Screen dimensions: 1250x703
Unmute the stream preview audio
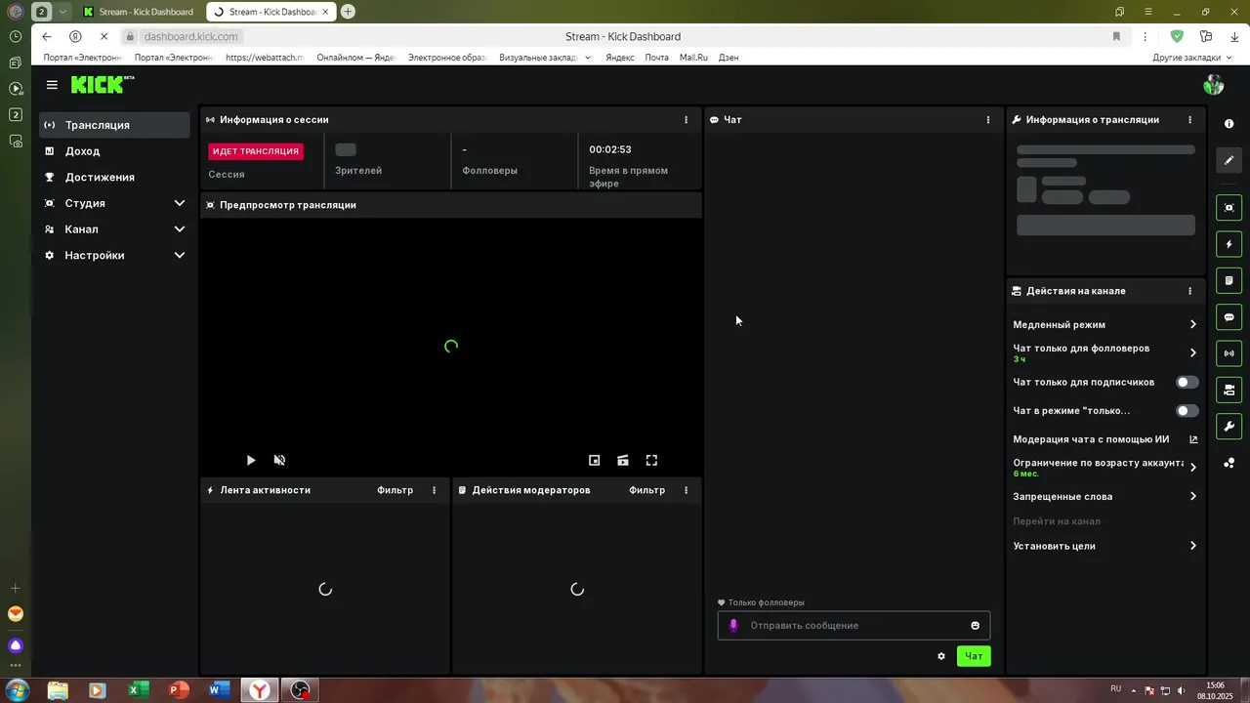[x=279, y=460]
